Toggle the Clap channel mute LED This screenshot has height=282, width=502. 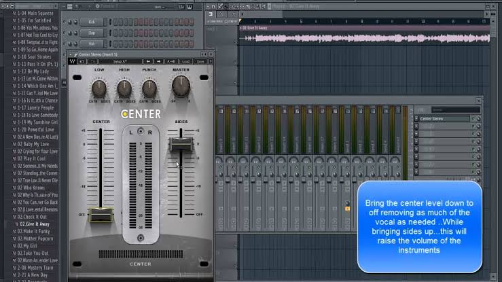pos(64,33)
